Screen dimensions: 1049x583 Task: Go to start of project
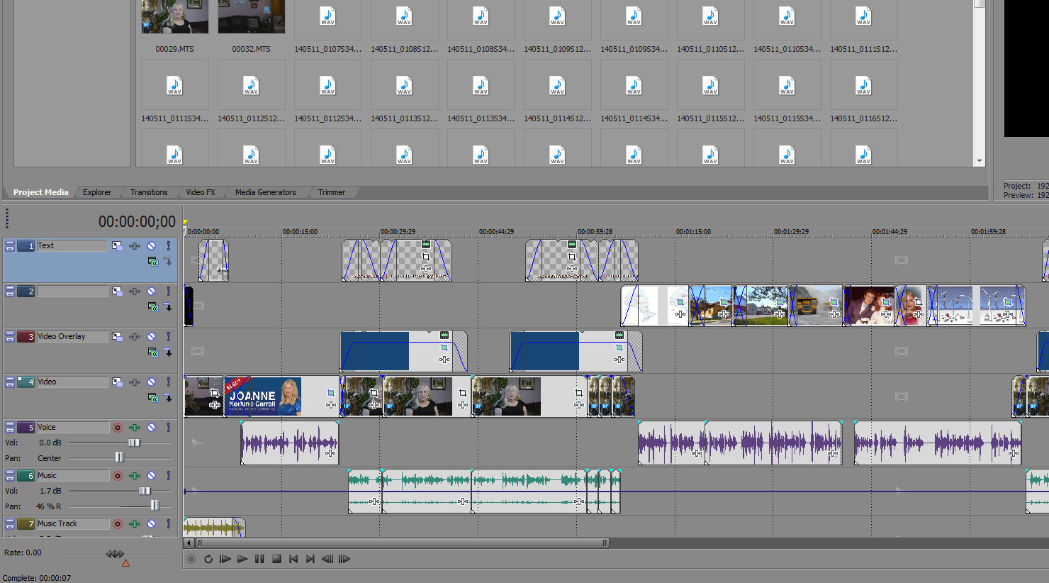(x=293, y=559)
